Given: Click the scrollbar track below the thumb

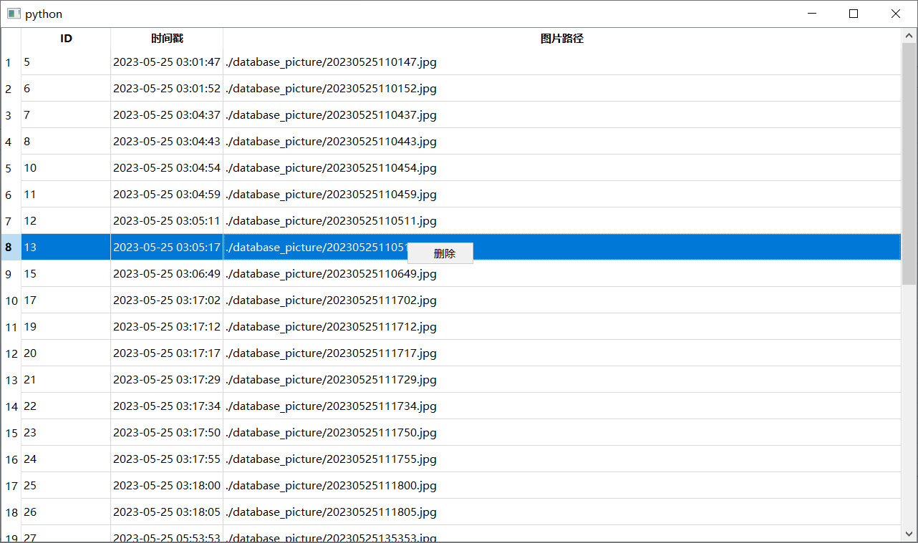Looking at the screenshot, I should (x=909, y=406).
